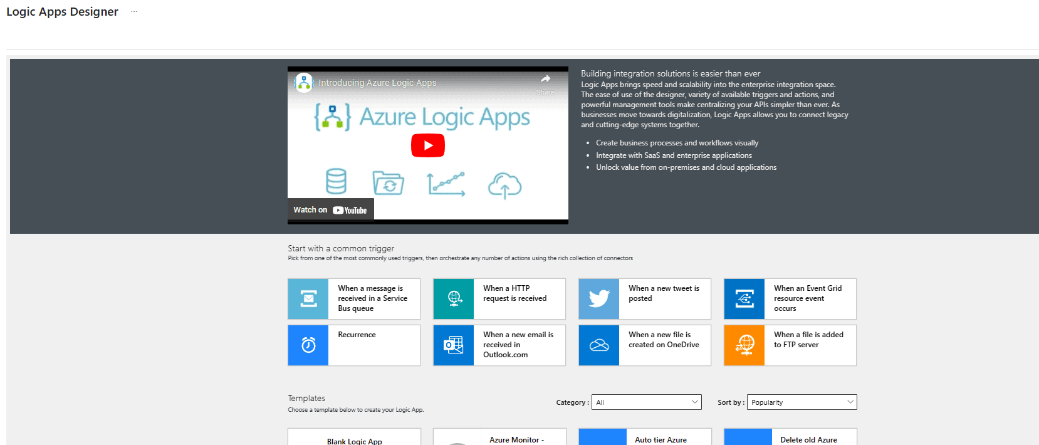Open the video title Introducing Azure Logic Apps
This screenshot has height=445, width=1039.
pyautogui.click(x=377, y=83)
